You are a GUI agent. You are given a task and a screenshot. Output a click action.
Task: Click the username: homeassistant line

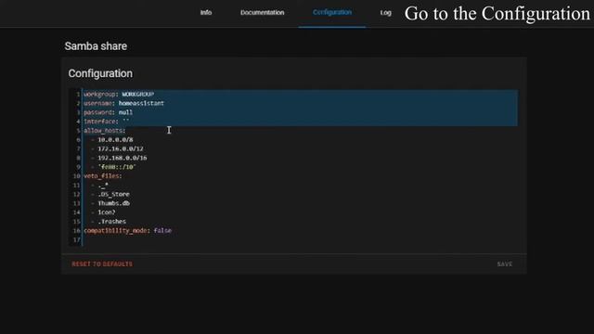click(x=123, y=103)
